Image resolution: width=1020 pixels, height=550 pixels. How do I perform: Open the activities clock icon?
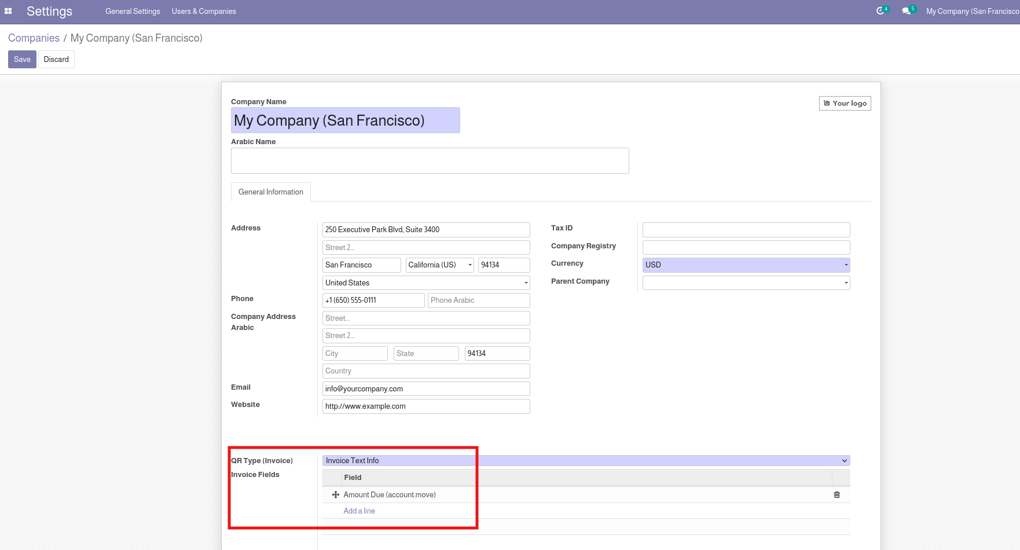tap(880, 11)
